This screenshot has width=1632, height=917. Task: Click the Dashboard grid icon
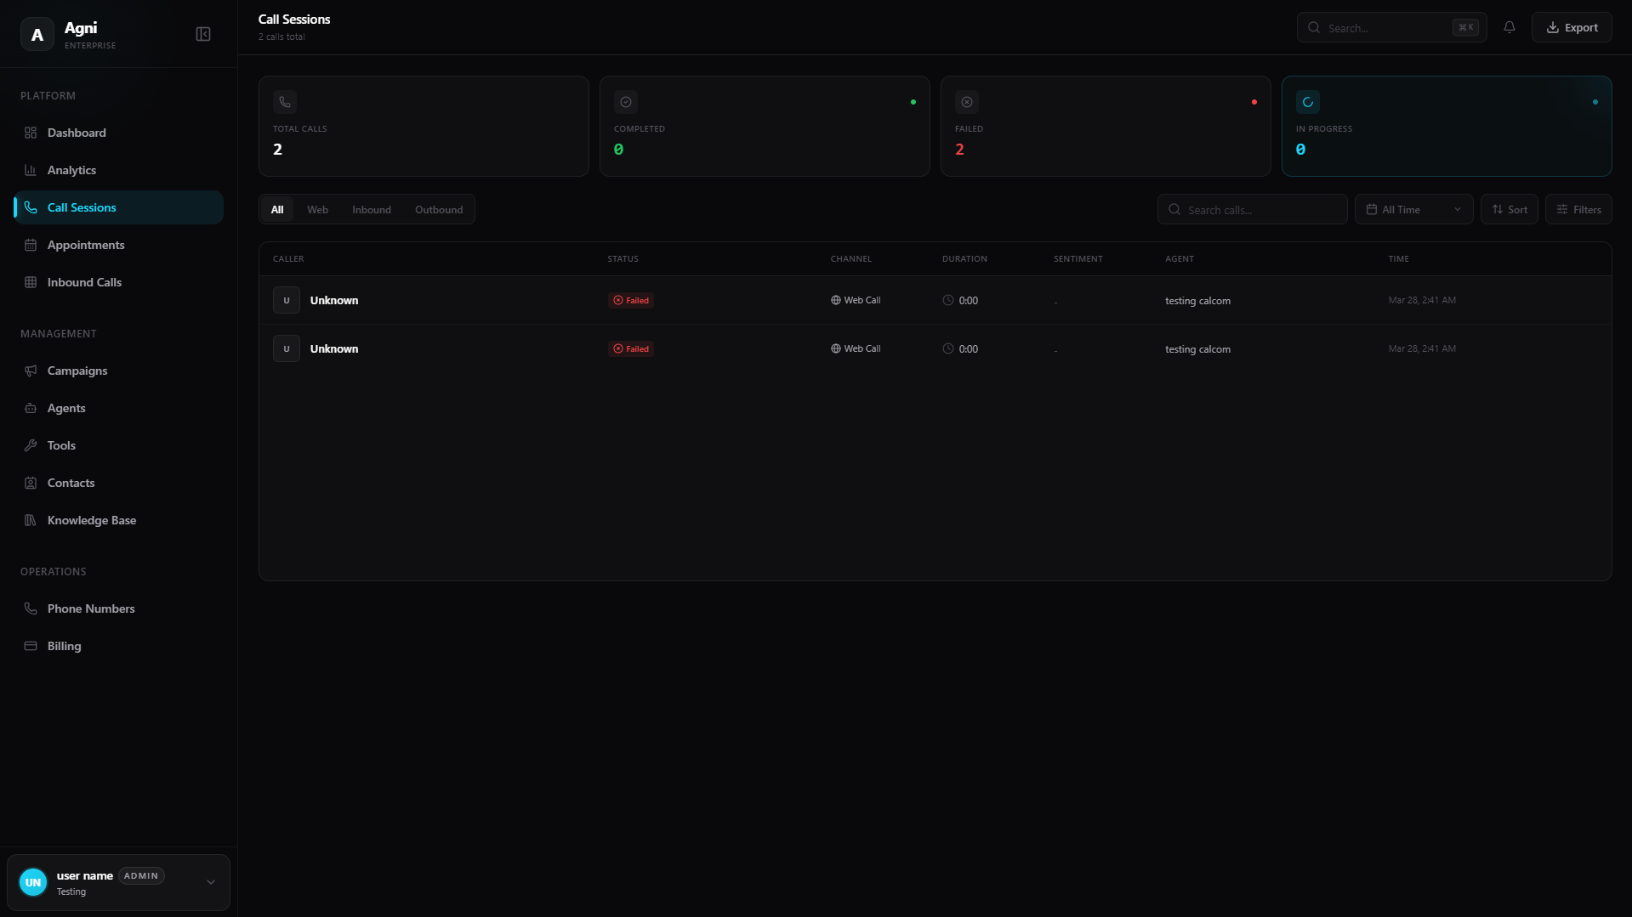31,133
